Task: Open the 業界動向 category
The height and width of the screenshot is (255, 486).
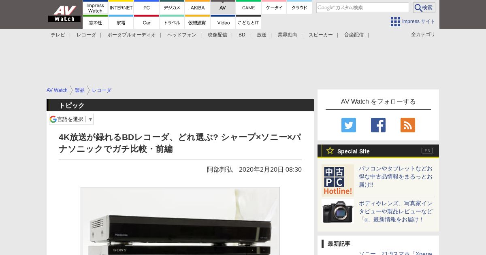Action: click(288, 35)
